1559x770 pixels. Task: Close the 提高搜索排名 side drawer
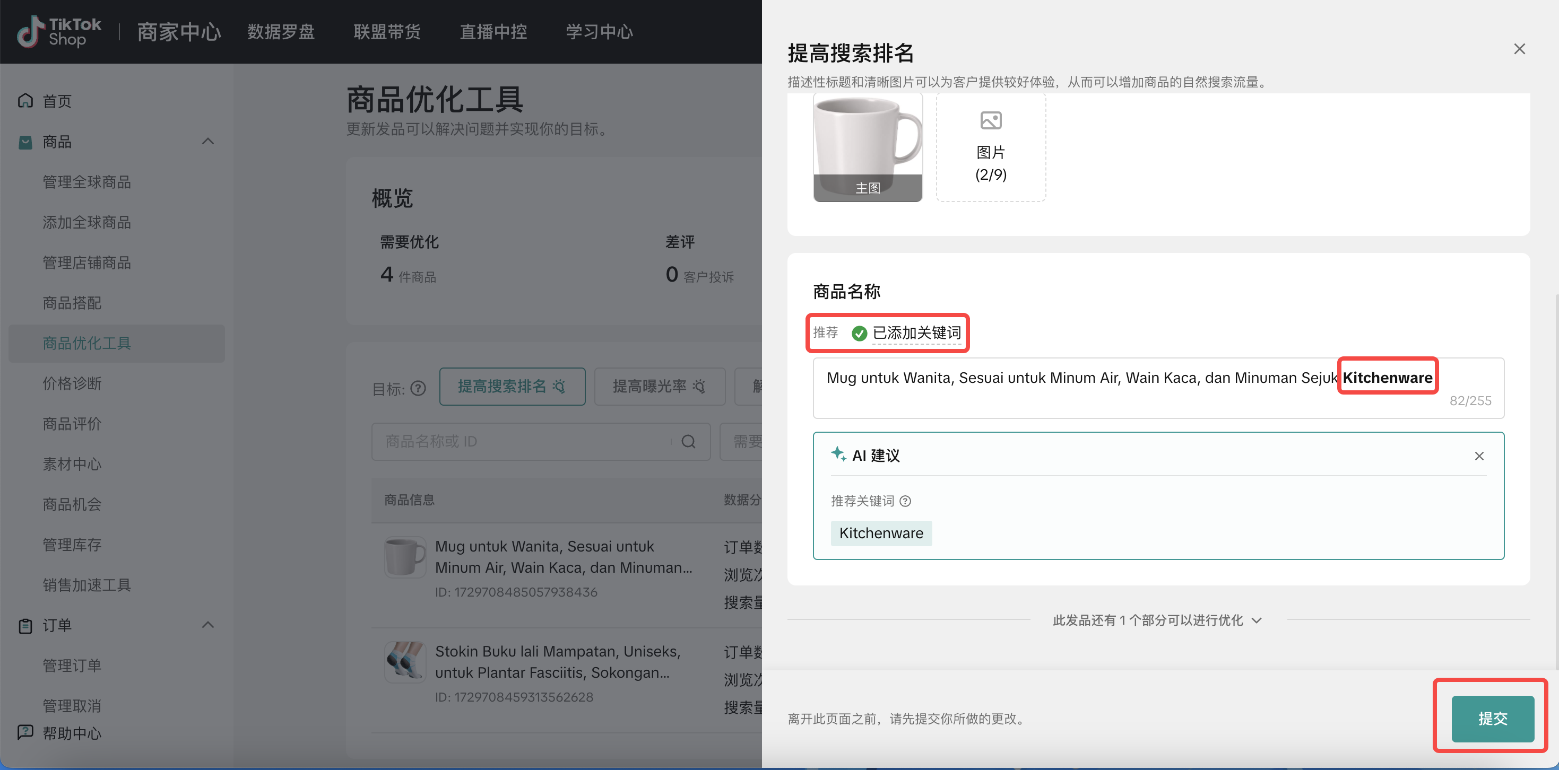click(1519, 49)
